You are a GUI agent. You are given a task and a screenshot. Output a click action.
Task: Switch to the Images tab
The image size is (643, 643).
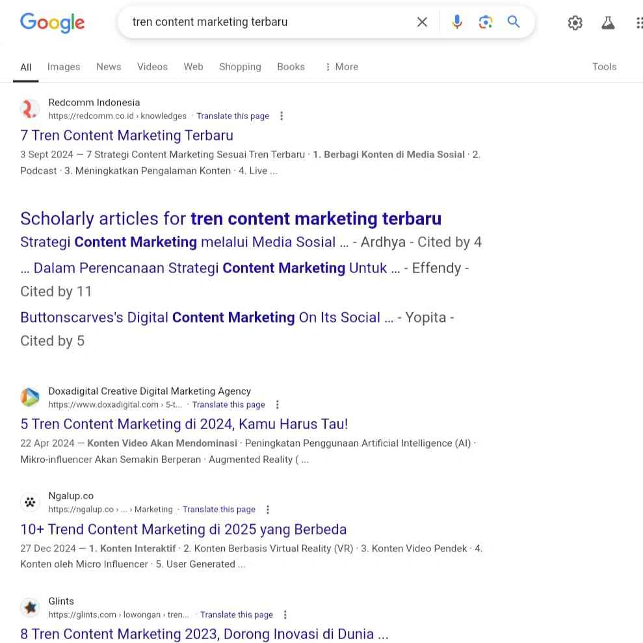(x=64, y=66)
